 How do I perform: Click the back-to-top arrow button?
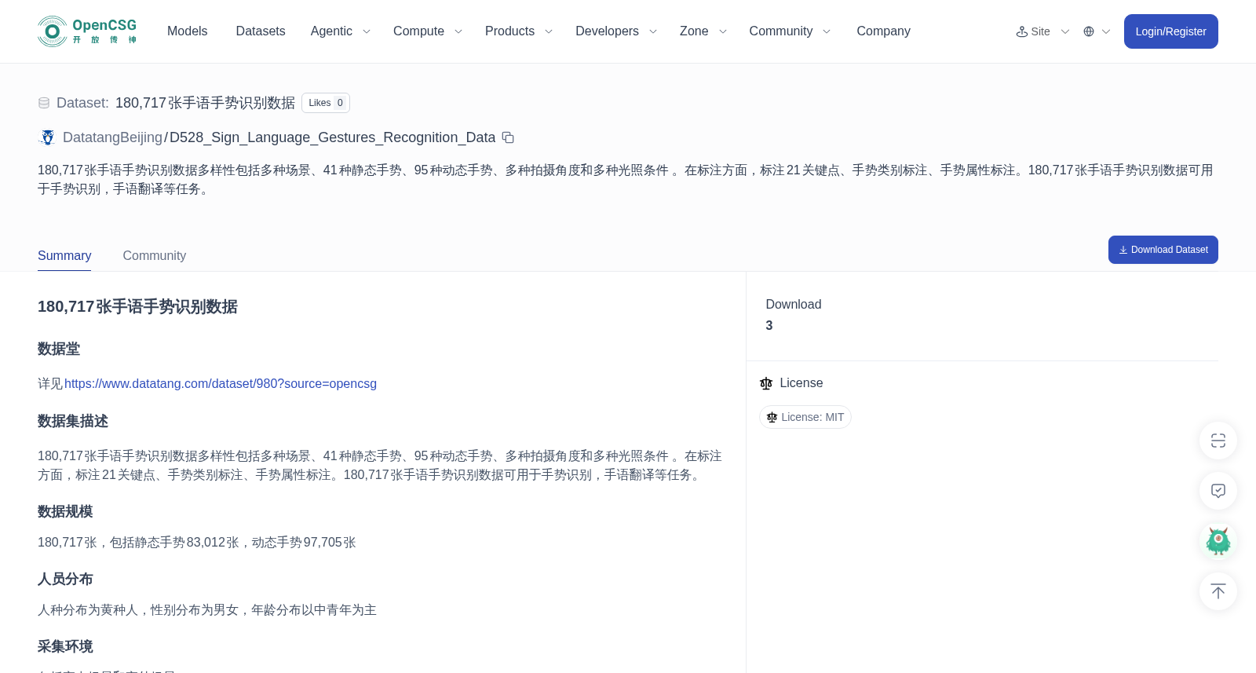(x=1218, y=591)
